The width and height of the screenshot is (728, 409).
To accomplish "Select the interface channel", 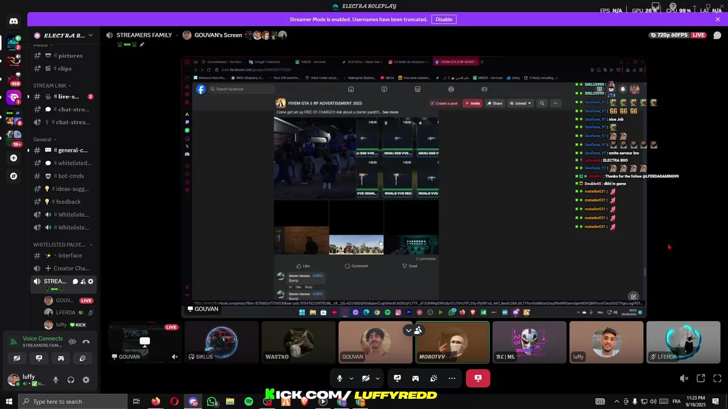I will (x=64, y=256).
